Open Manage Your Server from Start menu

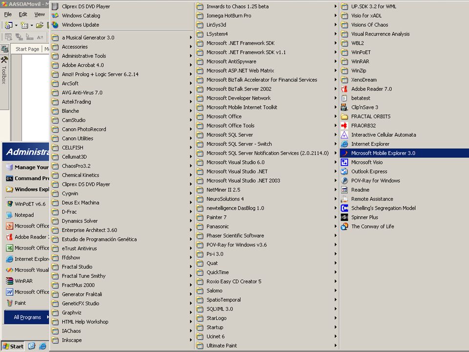(27, 167)
